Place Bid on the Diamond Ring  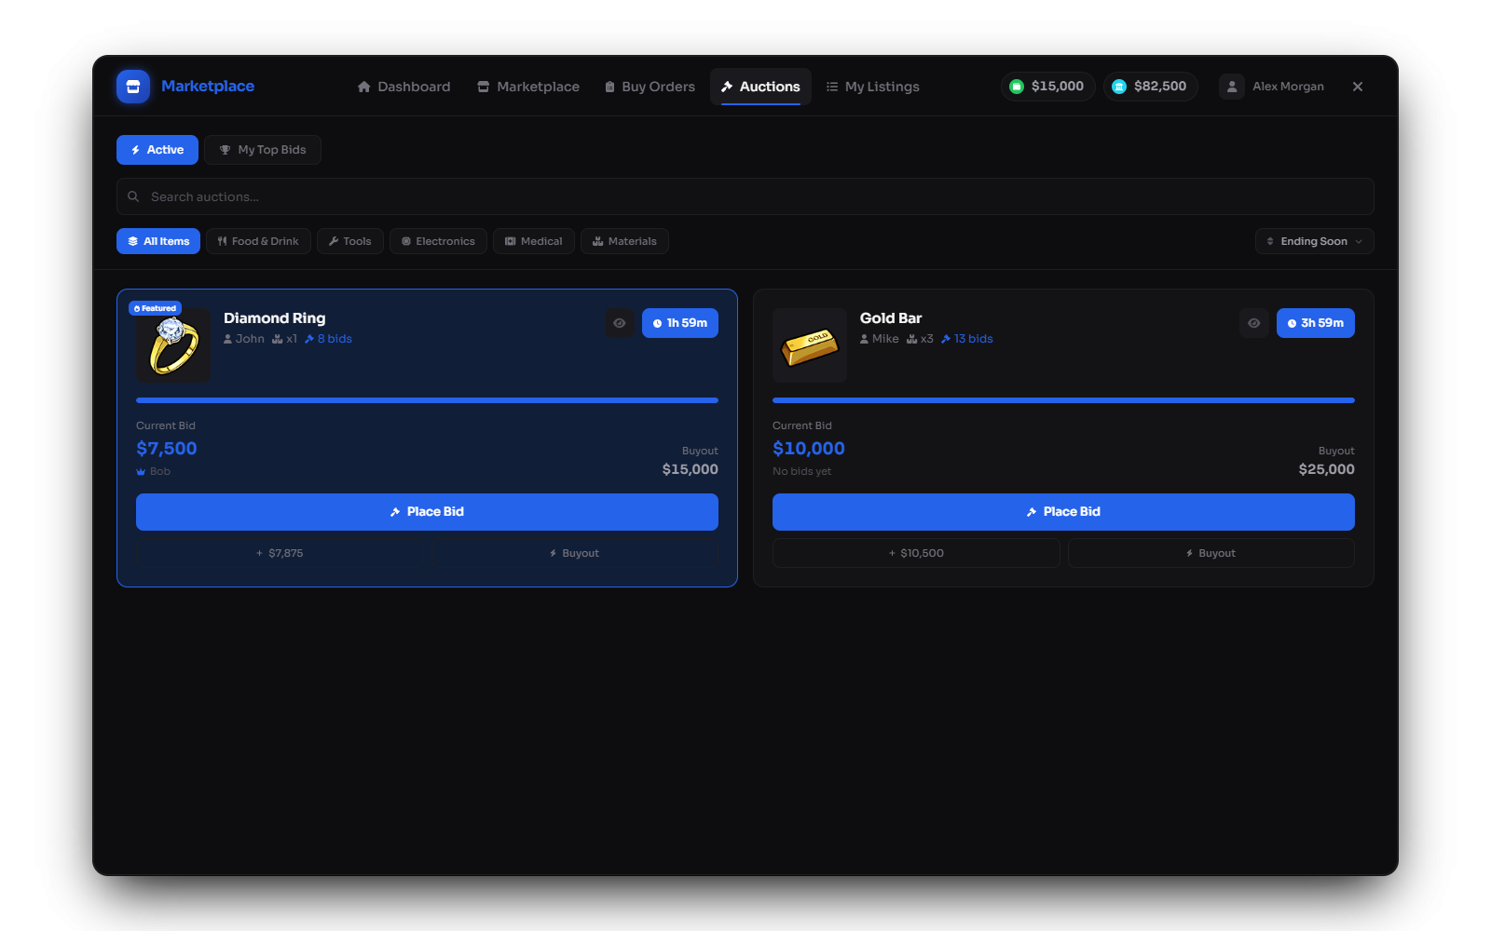(x=427, y=512)
